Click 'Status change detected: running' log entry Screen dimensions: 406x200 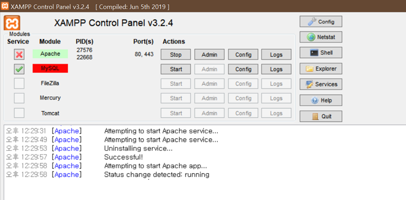(157, 175)
